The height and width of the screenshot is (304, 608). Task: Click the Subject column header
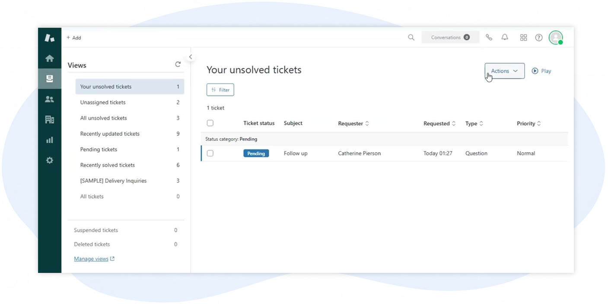[x=293, y=123]
